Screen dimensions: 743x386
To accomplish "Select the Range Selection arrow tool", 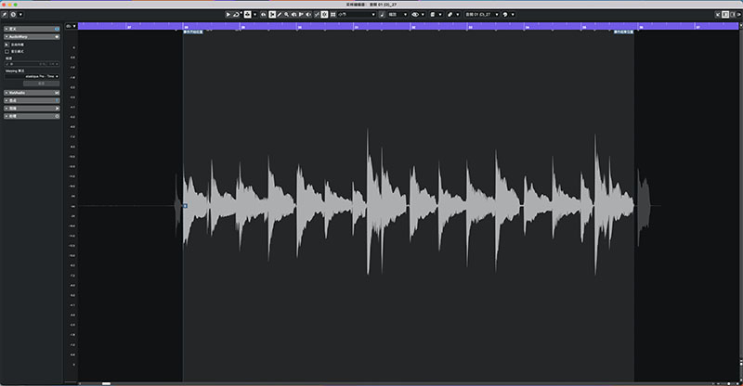I will coord(272,15).
